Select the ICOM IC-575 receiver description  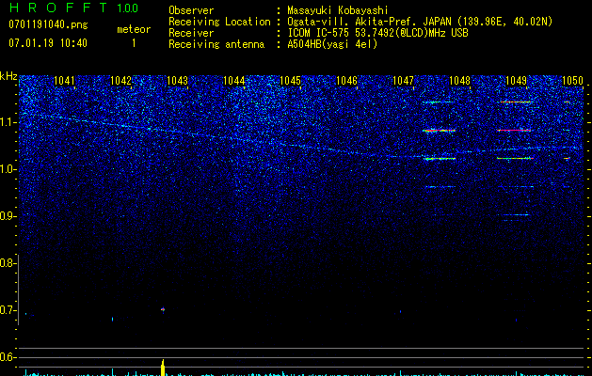tap(377, 33)
